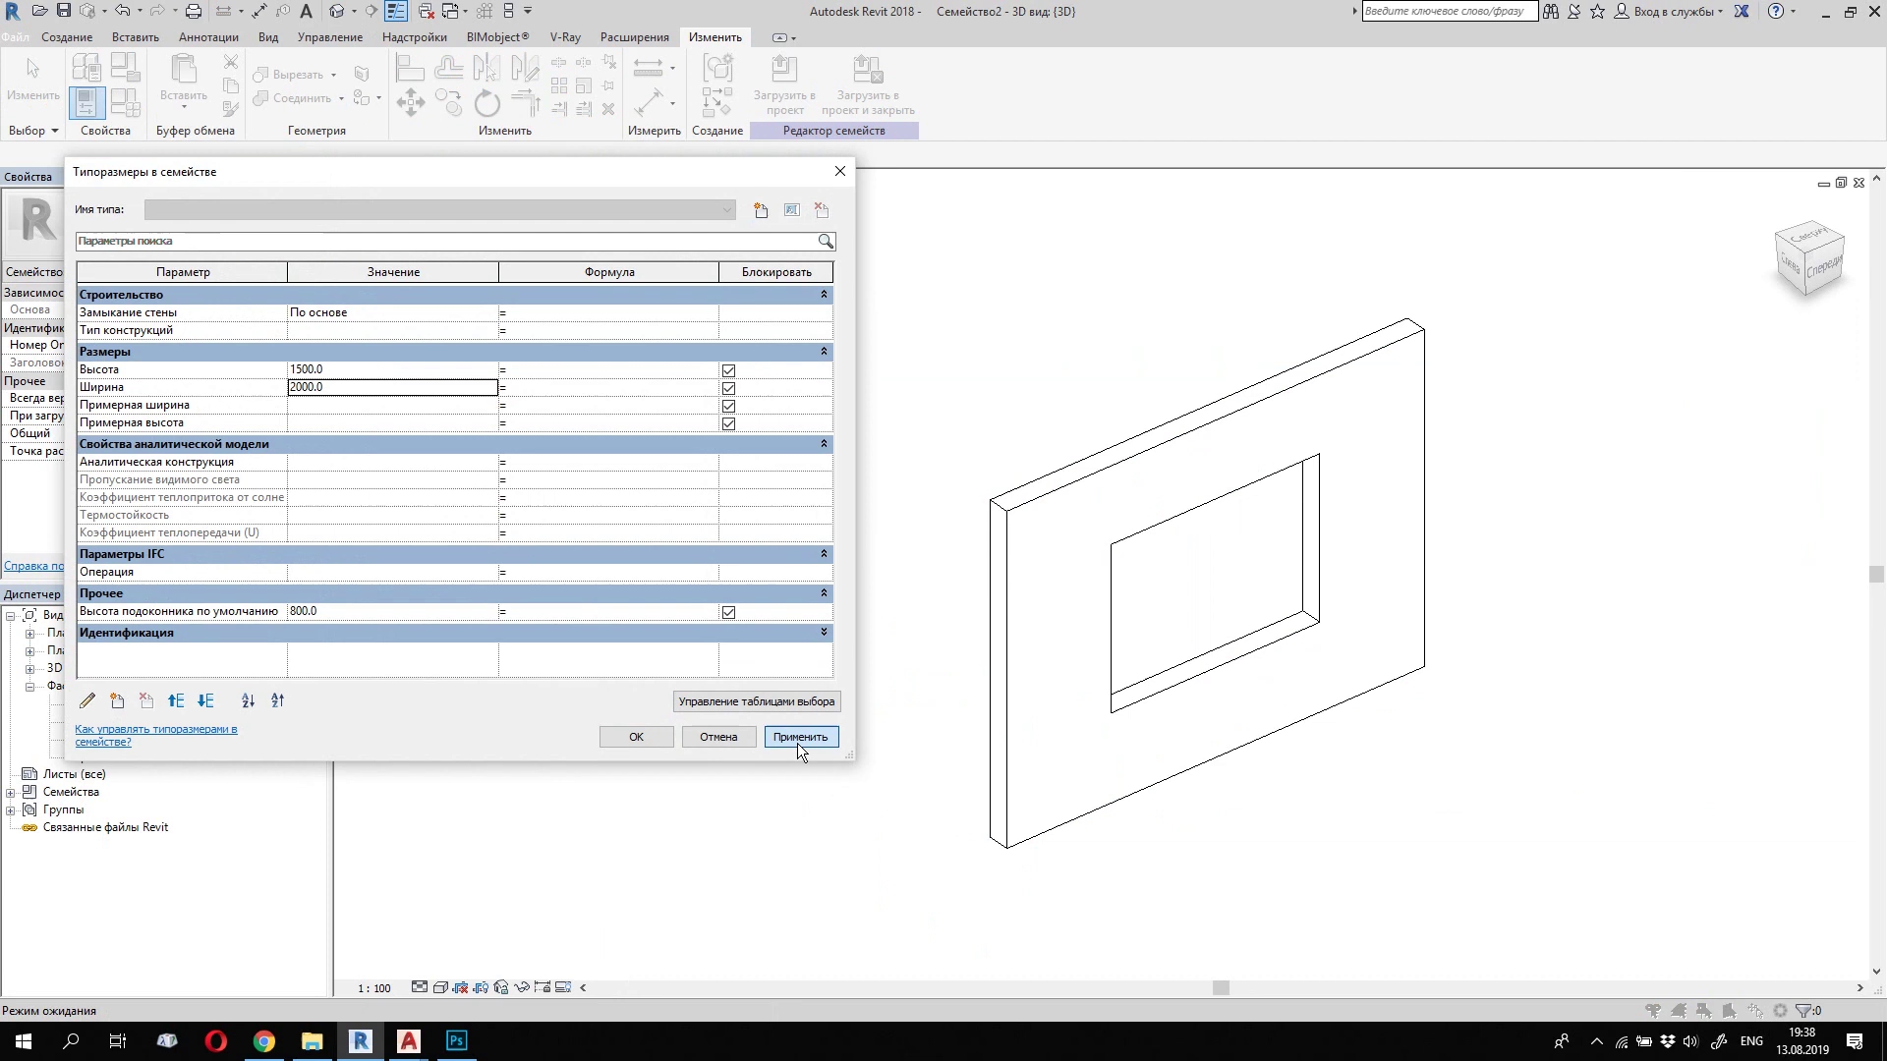Viewport: 1887px width, 1061px height.
Task: Sort parameters in ascending order
Action: tap(248, 700)
